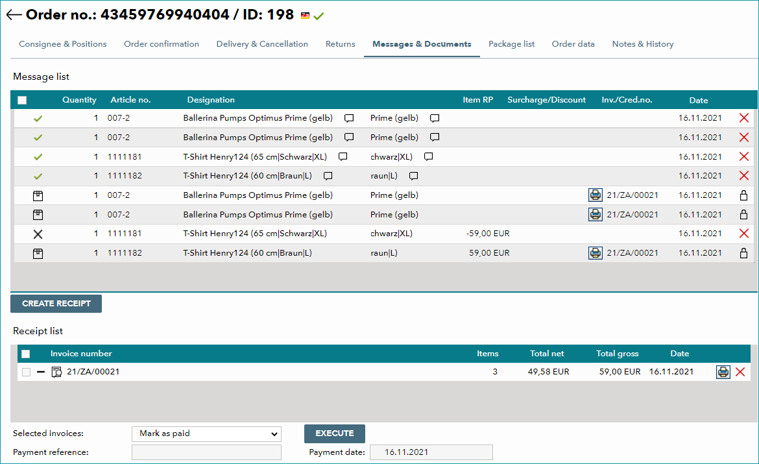Open the comment bubble after 'chwarz|XL)' in the checked row
Viewport: 759px width, 464px height.
[x=428, y=156]
